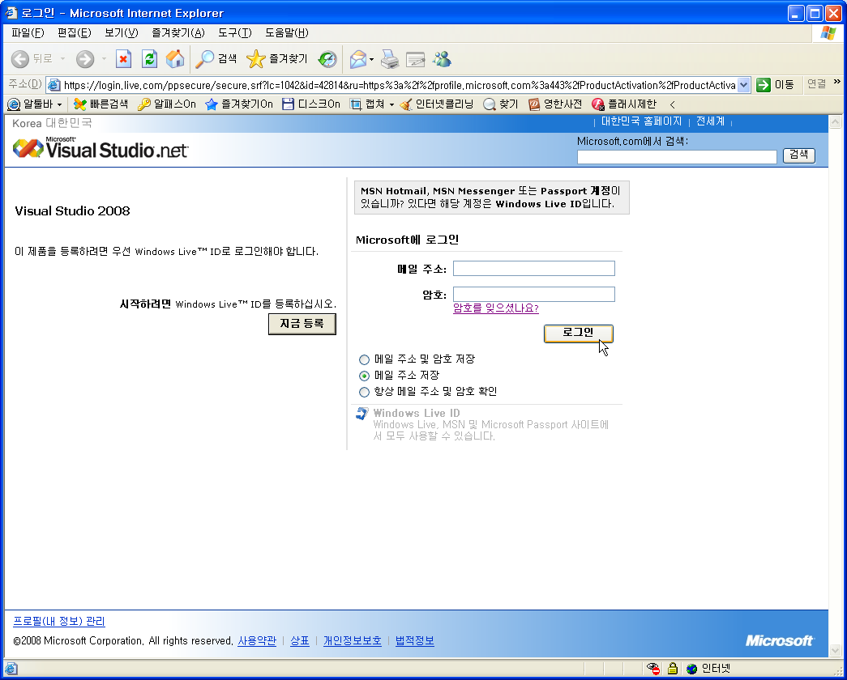Open the Mail button dropdown arrow
The height and width of the screenshot is (680, 847).
click(x=372, y=59)
